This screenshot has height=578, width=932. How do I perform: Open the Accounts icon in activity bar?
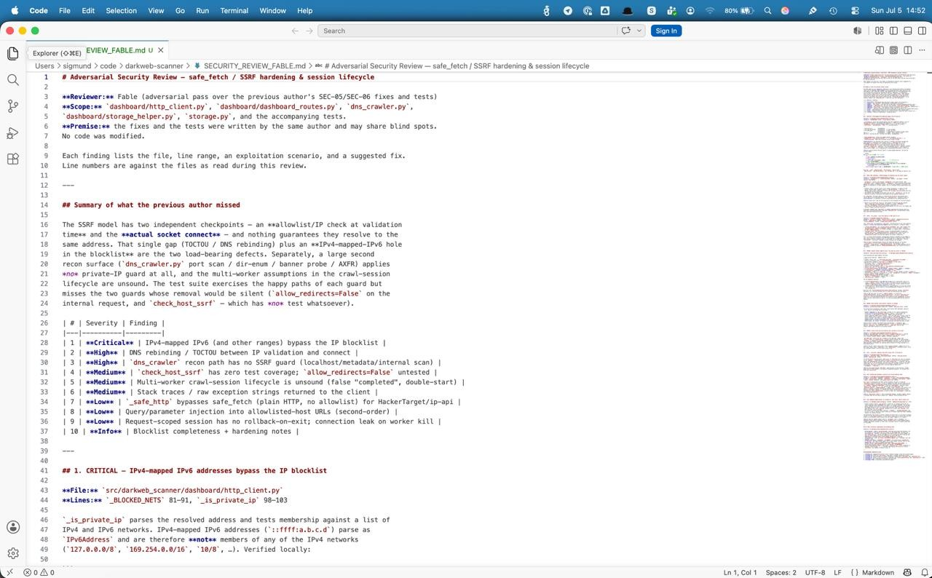(x=12, y=527)
